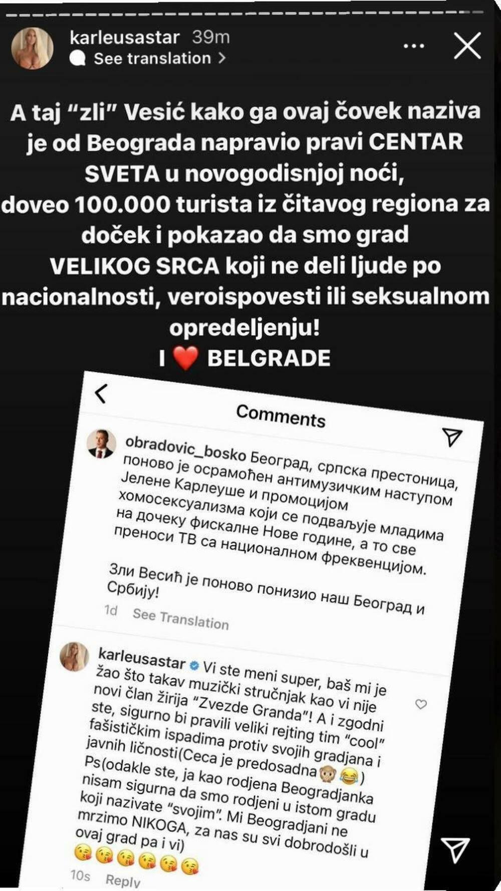Viewport: 501px width, 891px height.
Task: Tap Reply under the karleusastar comment
Action: [x=123, y=880]
